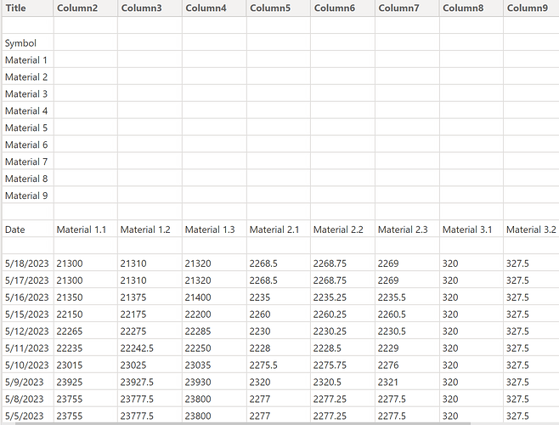The width and height of the screenshot is (559, 425).
Task: Click the 23015 cell
Action: tap(86, 365)
